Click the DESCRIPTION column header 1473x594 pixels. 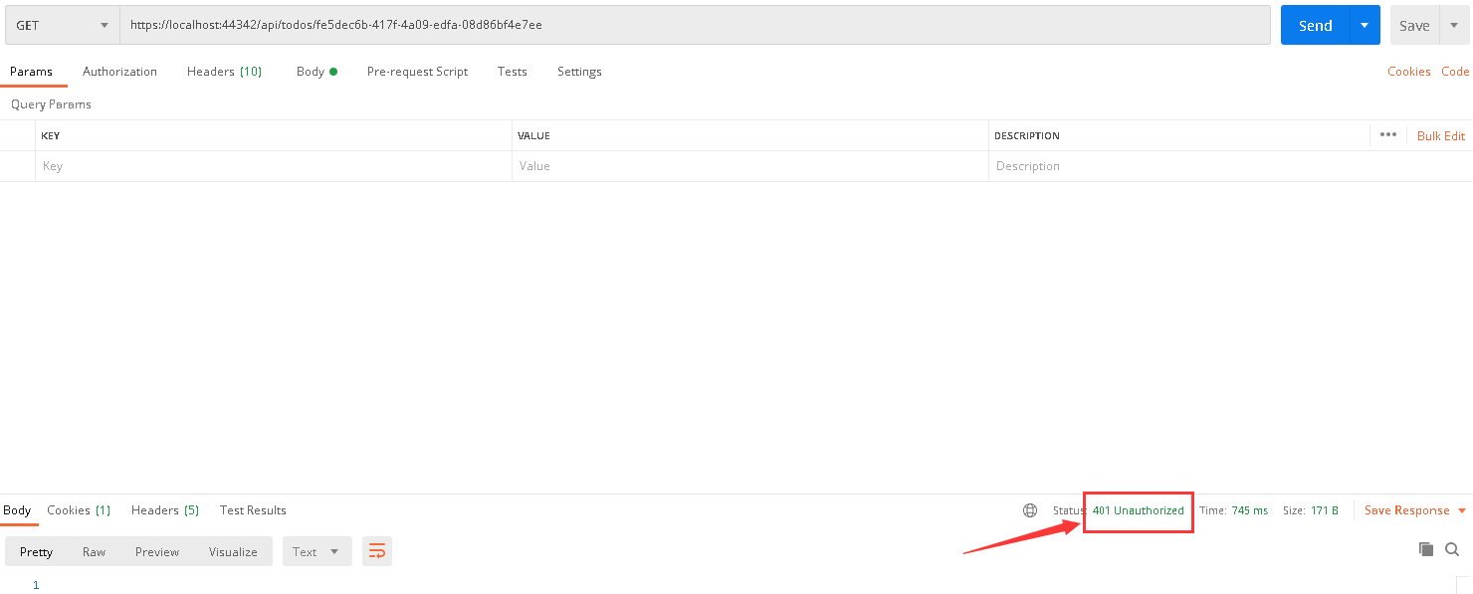1026,135
